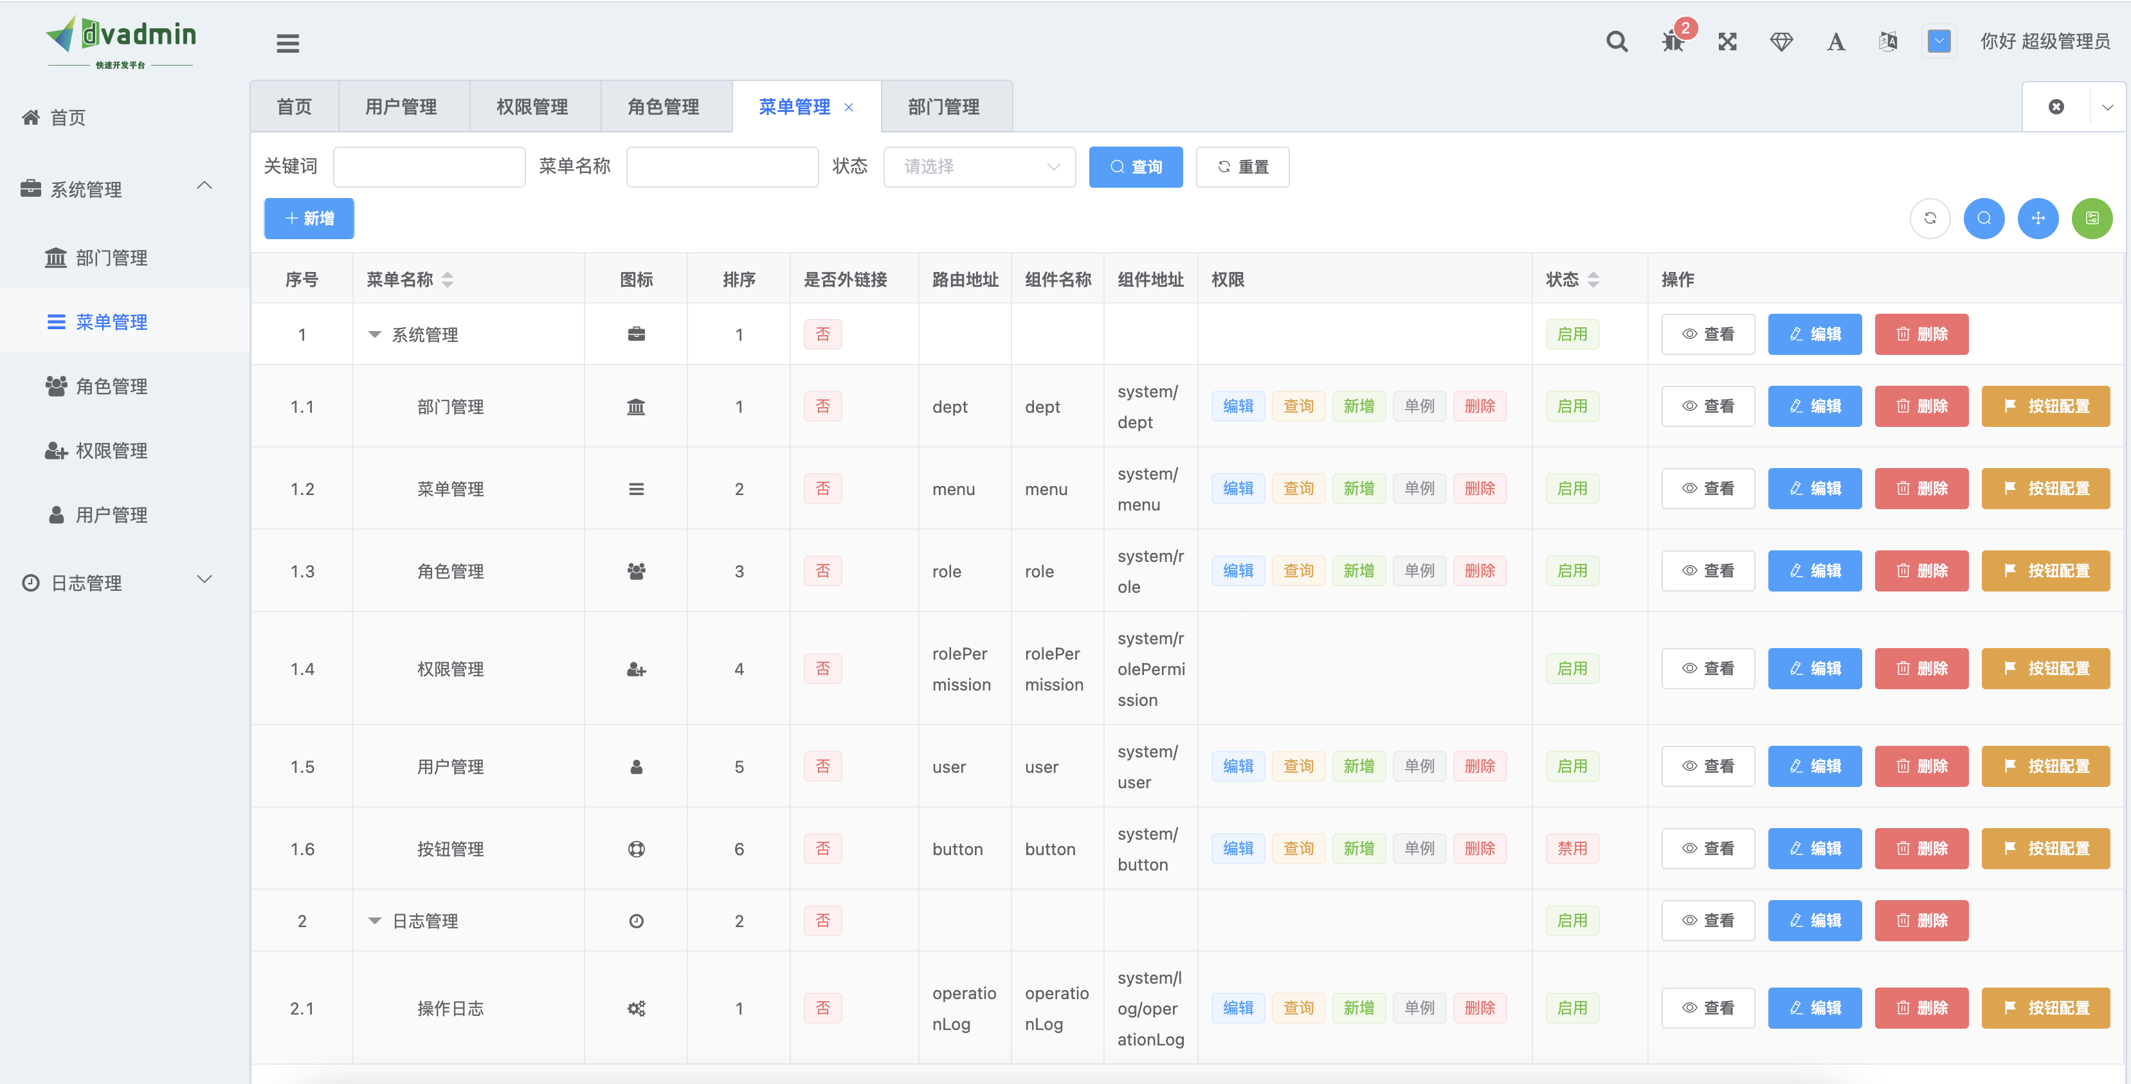Open 用户管理 in the sidebar
The image size is (2131, 1084).
click(x=124, y=515)
